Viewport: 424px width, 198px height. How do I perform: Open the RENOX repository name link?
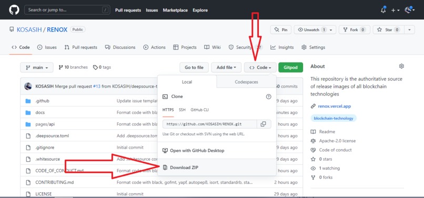[57, 30]
